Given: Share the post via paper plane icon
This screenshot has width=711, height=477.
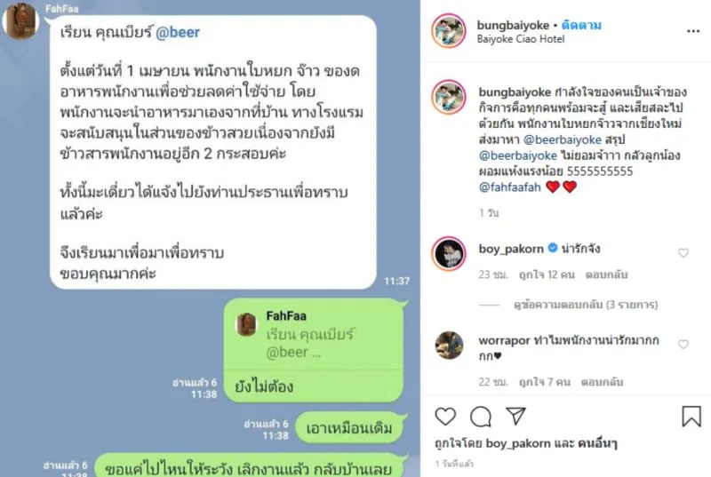Looking at the screenshot, I should 515,416.
